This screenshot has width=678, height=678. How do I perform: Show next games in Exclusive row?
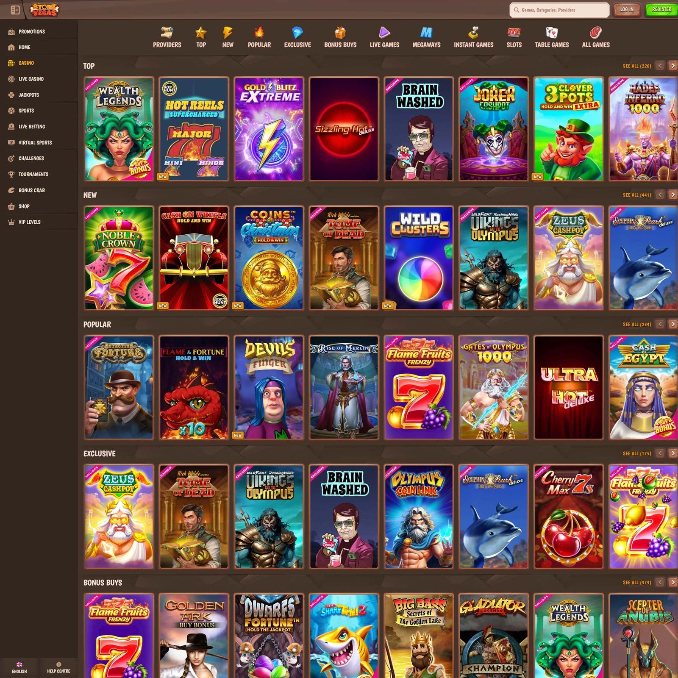[672, 453]
